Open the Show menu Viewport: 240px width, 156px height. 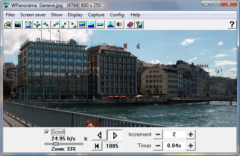56,15
